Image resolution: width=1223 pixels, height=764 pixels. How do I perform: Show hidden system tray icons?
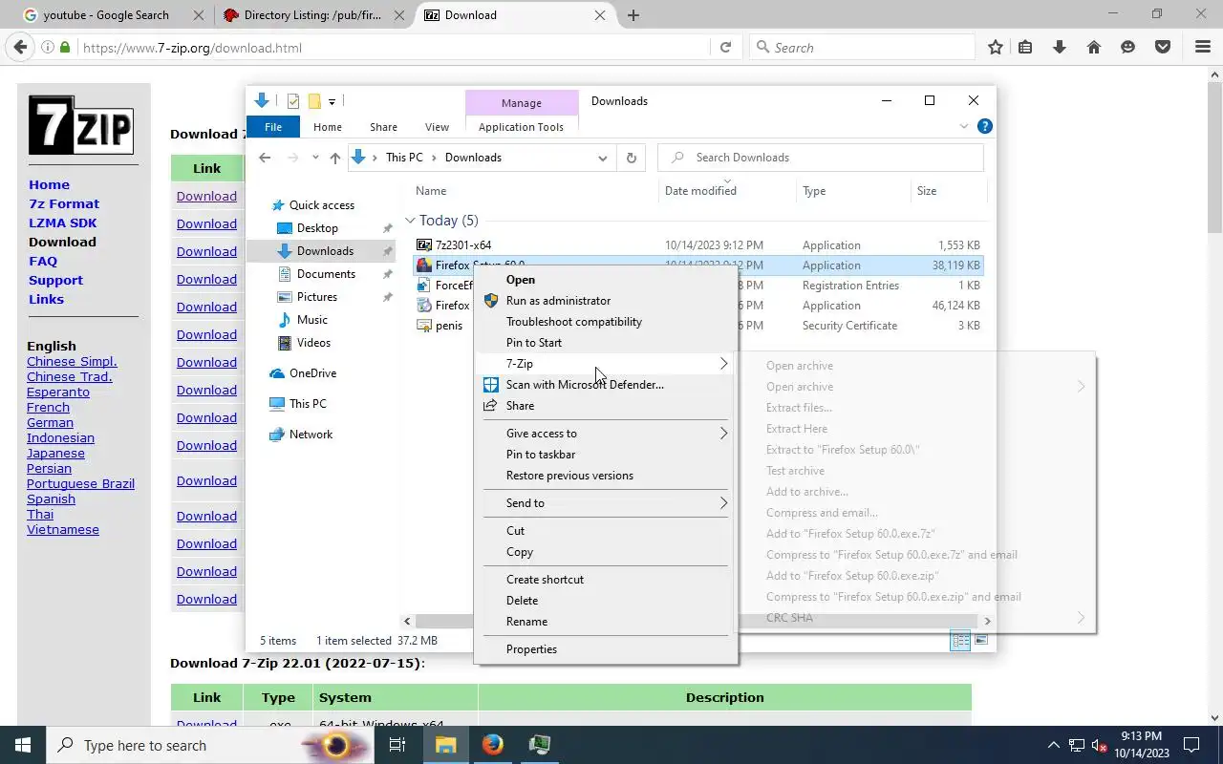1054,745
